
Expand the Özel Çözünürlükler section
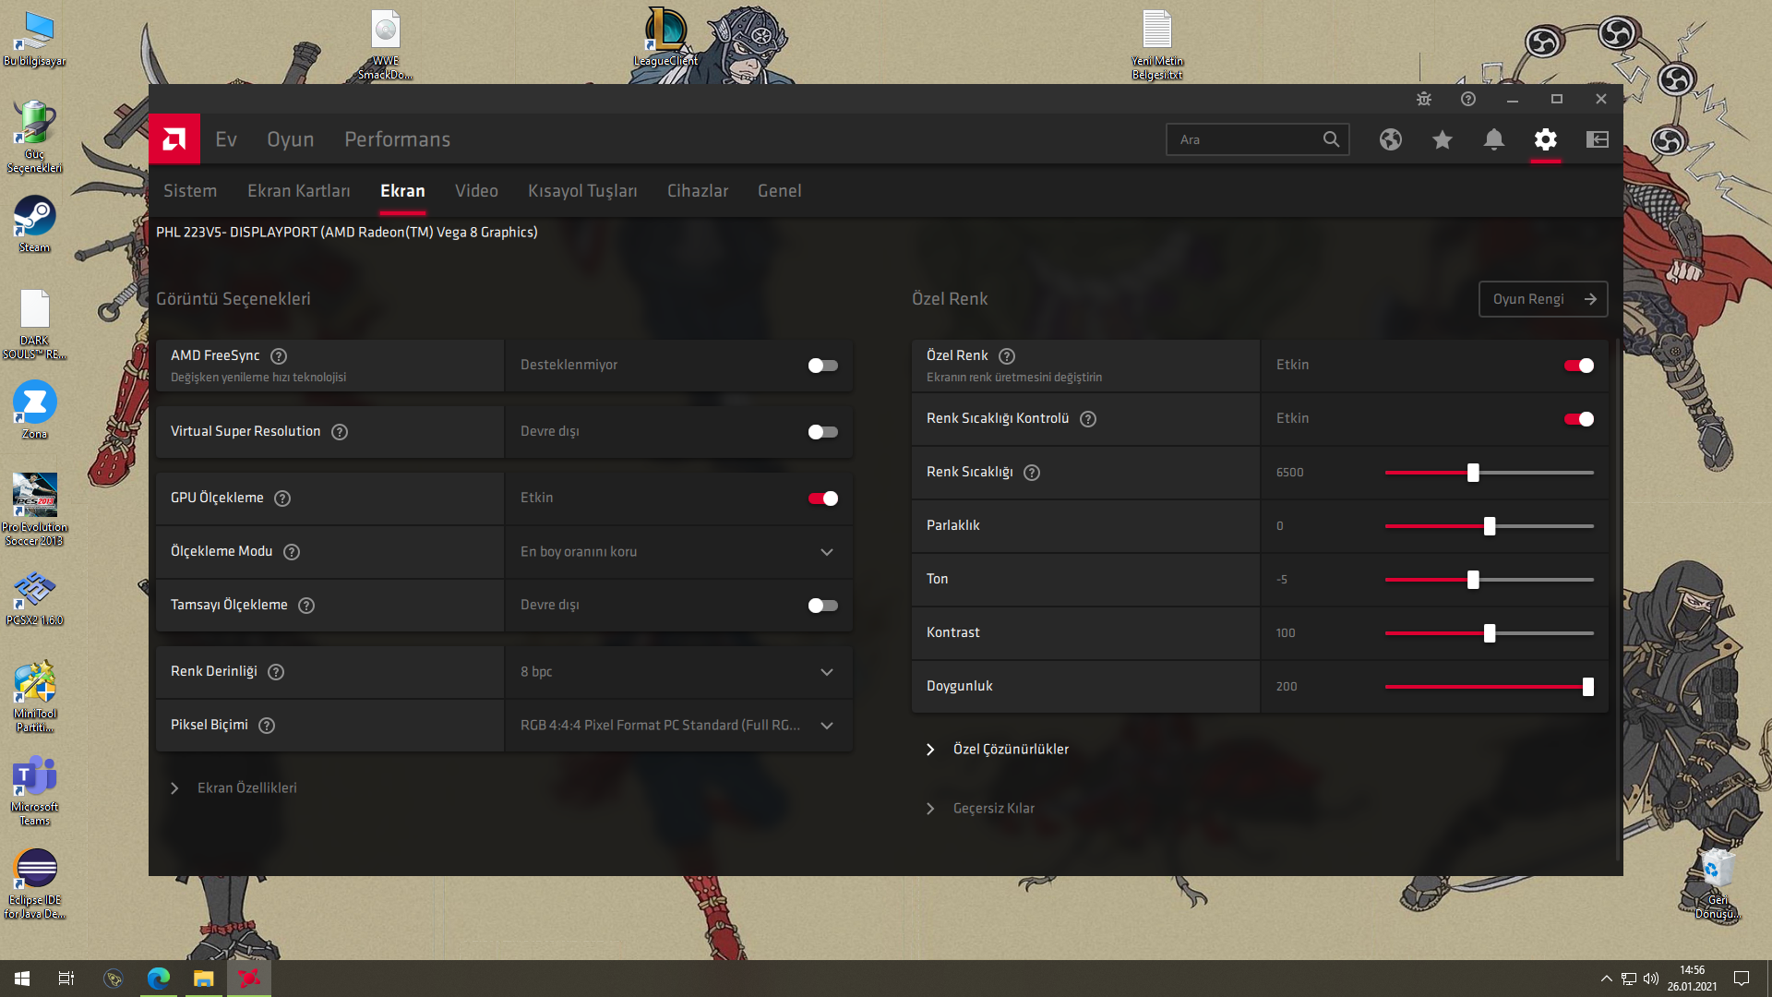point(1010,750)
